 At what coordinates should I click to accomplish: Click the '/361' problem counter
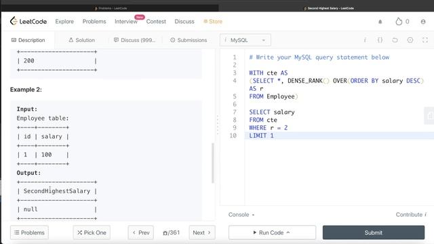172,232
